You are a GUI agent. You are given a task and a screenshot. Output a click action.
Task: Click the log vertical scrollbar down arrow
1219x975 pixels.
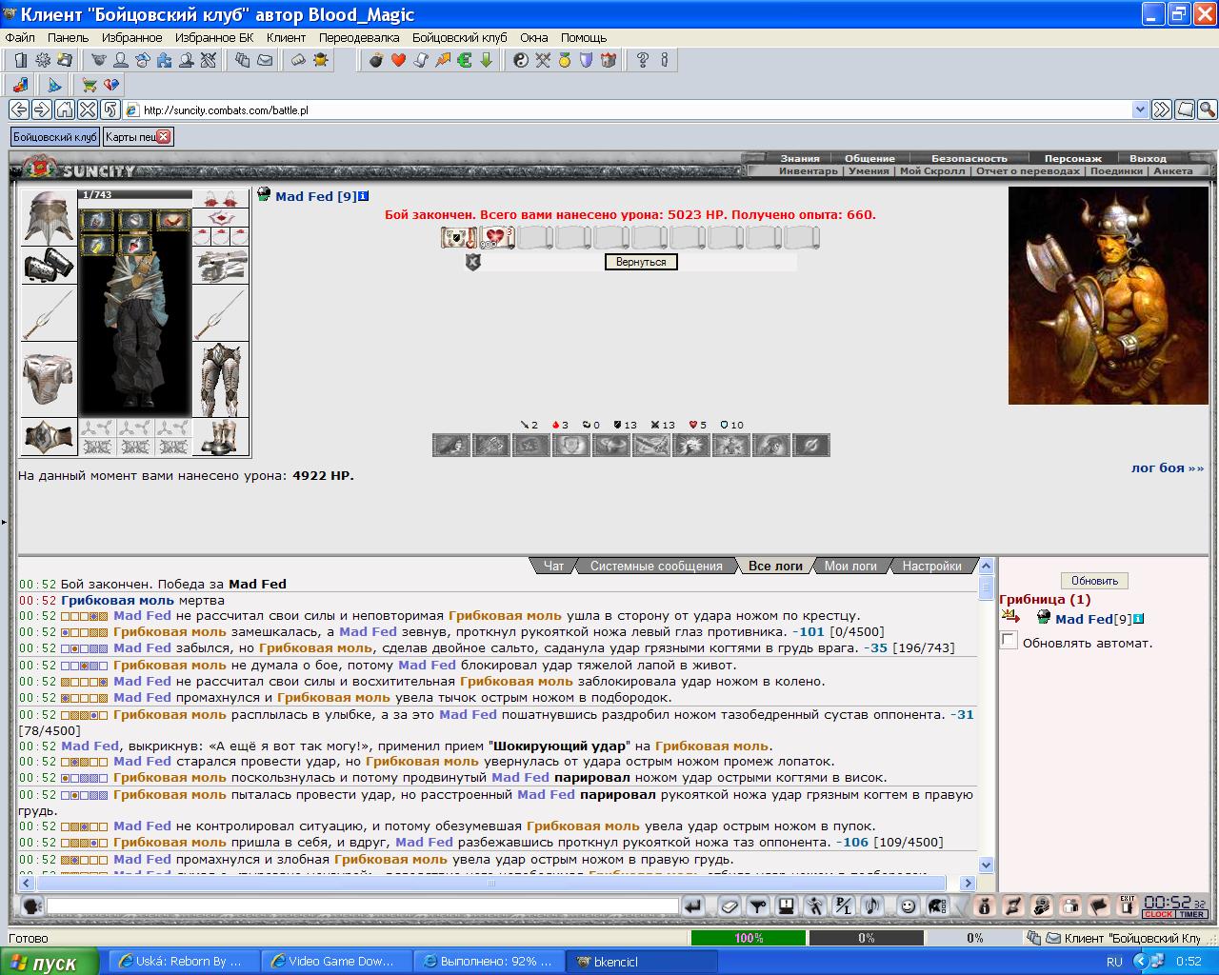(x=986, y=866)
